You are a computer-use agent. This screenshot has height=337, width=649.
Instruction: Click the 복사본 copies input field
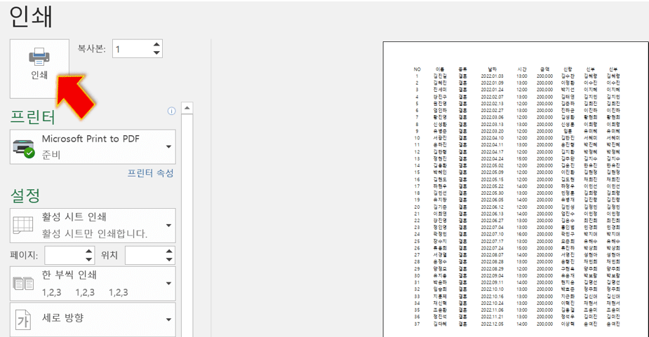tap(132, 49)
